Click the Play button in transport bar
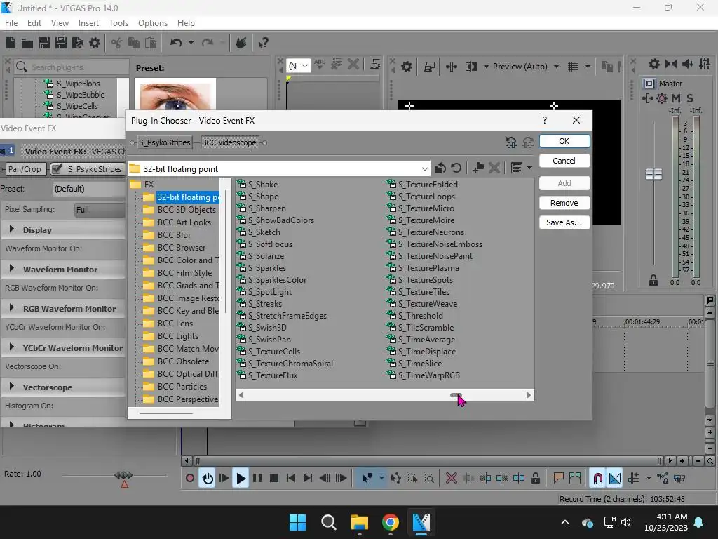The width and height of the screenshot is (718, 539). (241, 479)
